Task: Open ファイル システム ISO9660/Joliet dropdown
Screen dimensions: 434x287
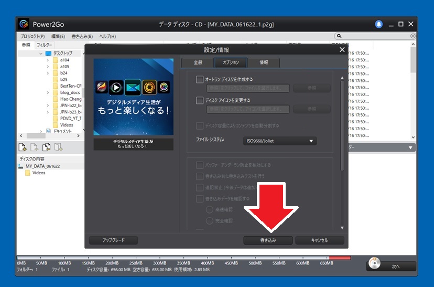Action: 280,141
